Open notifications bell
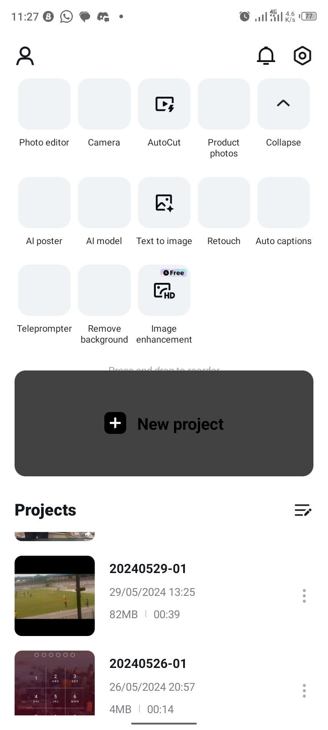The height and width of the screenshot is (730, 328). pos(266,56)
